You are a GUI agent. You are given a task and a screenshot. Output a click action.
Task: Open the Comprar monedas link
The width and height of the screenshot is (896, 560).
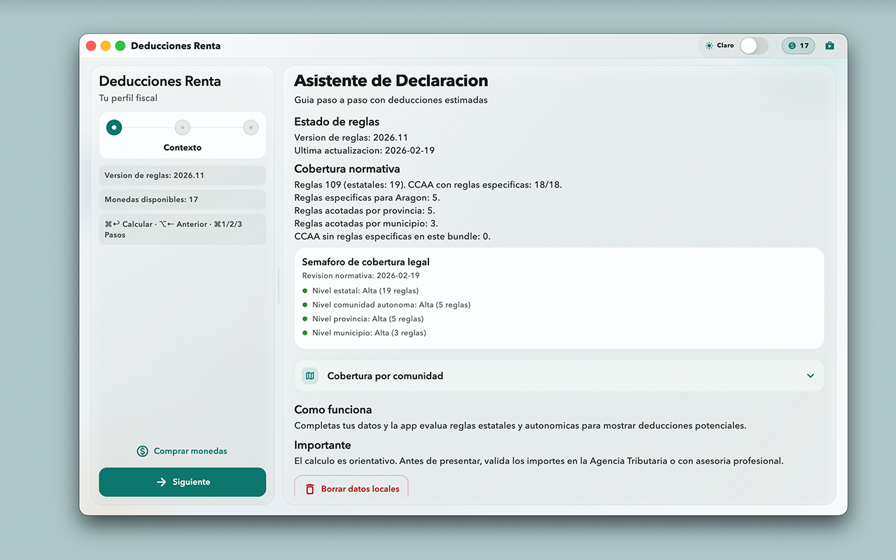(x=183, y=451)
